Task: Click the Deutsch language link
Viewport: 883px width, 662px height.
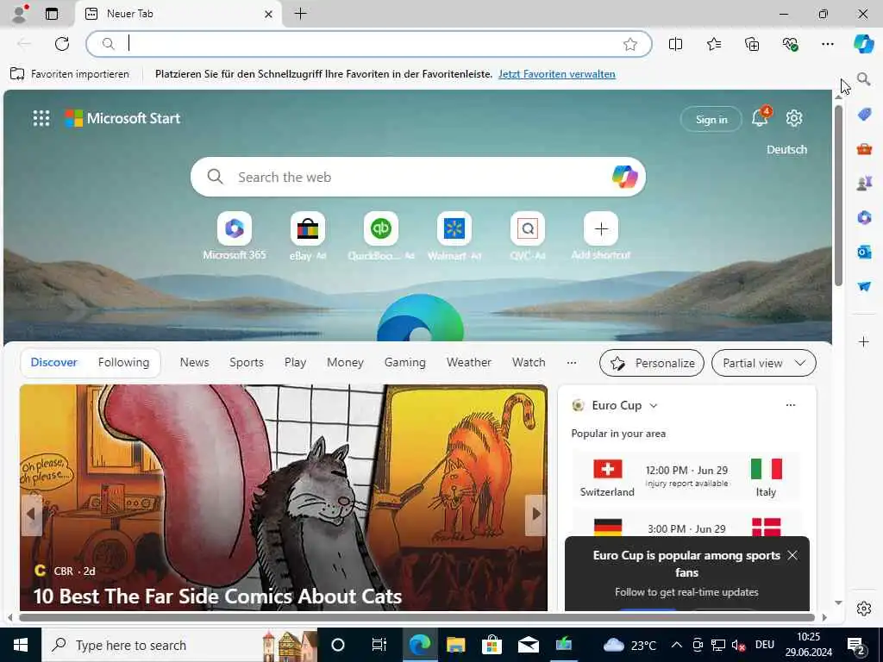Action: [x=786, y=150]
